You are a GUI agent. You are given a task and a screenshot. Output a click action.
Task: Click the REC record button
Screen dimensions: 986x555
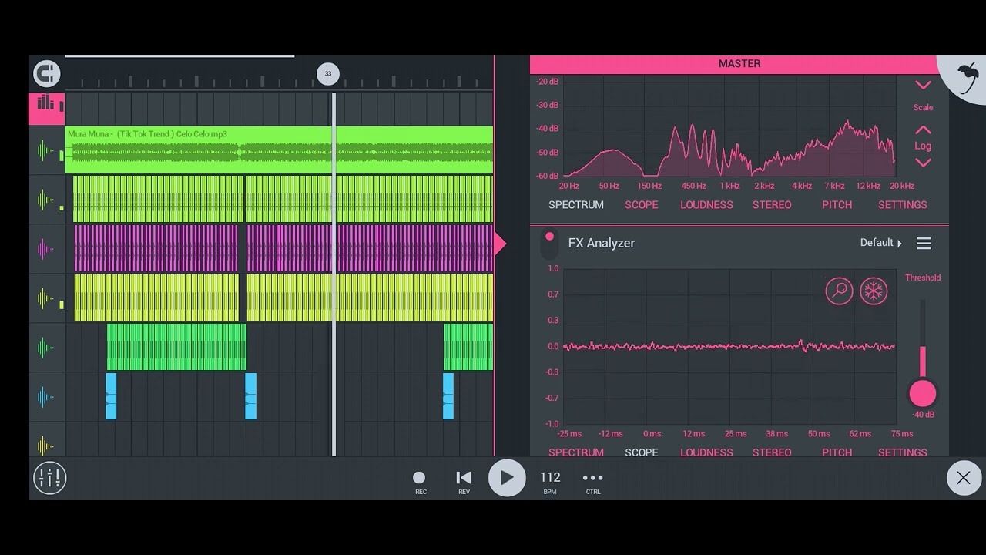[x=420, y=483]
